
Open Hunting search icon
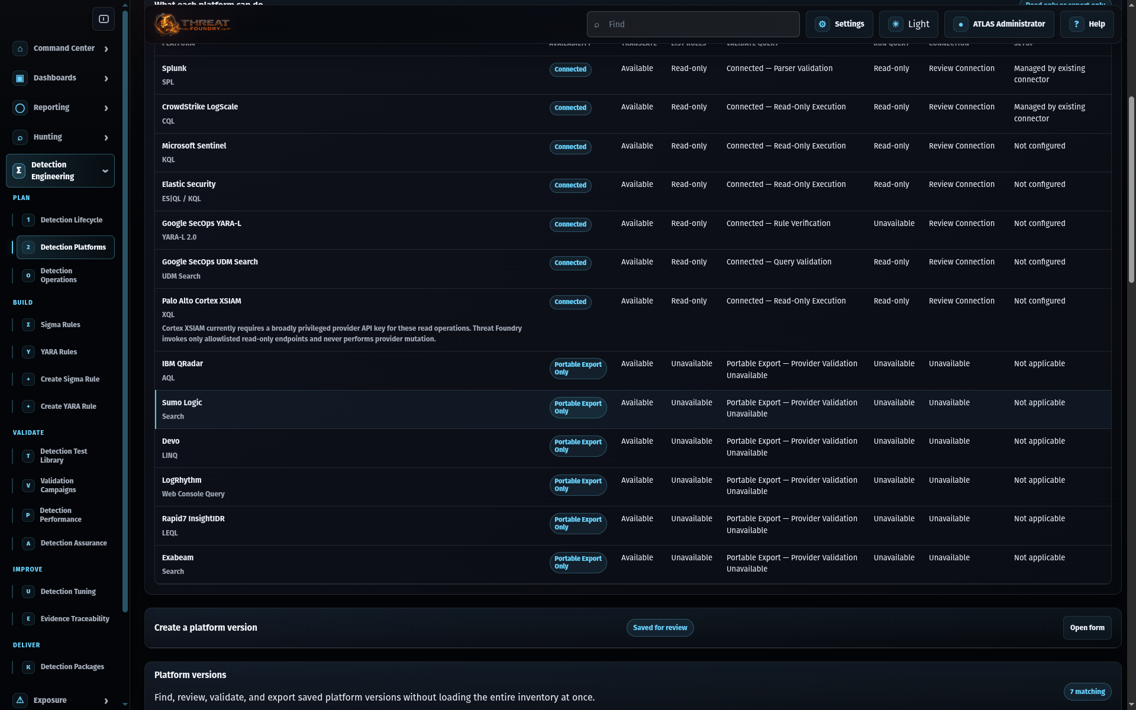pos(20,137)
